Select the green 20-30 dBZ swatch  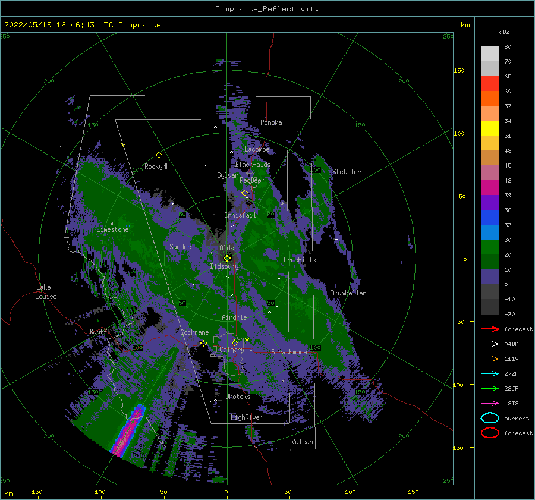[x=490, y=247]
